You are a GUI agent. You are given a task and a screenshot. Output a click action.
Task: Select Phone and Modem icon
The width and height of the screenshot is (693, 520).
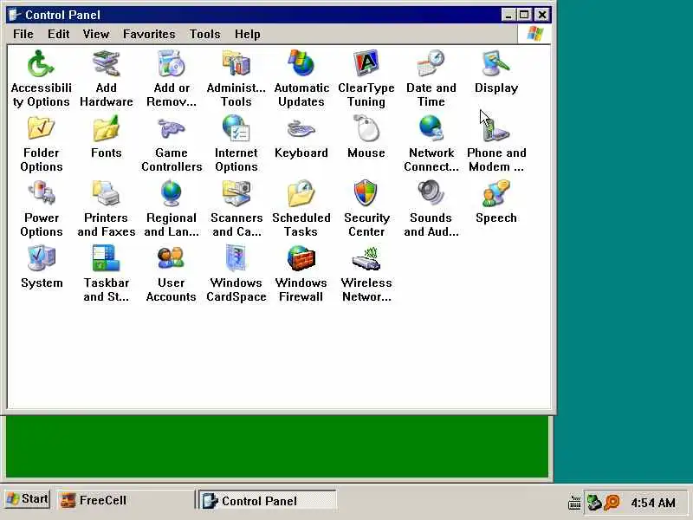point(495,128)
